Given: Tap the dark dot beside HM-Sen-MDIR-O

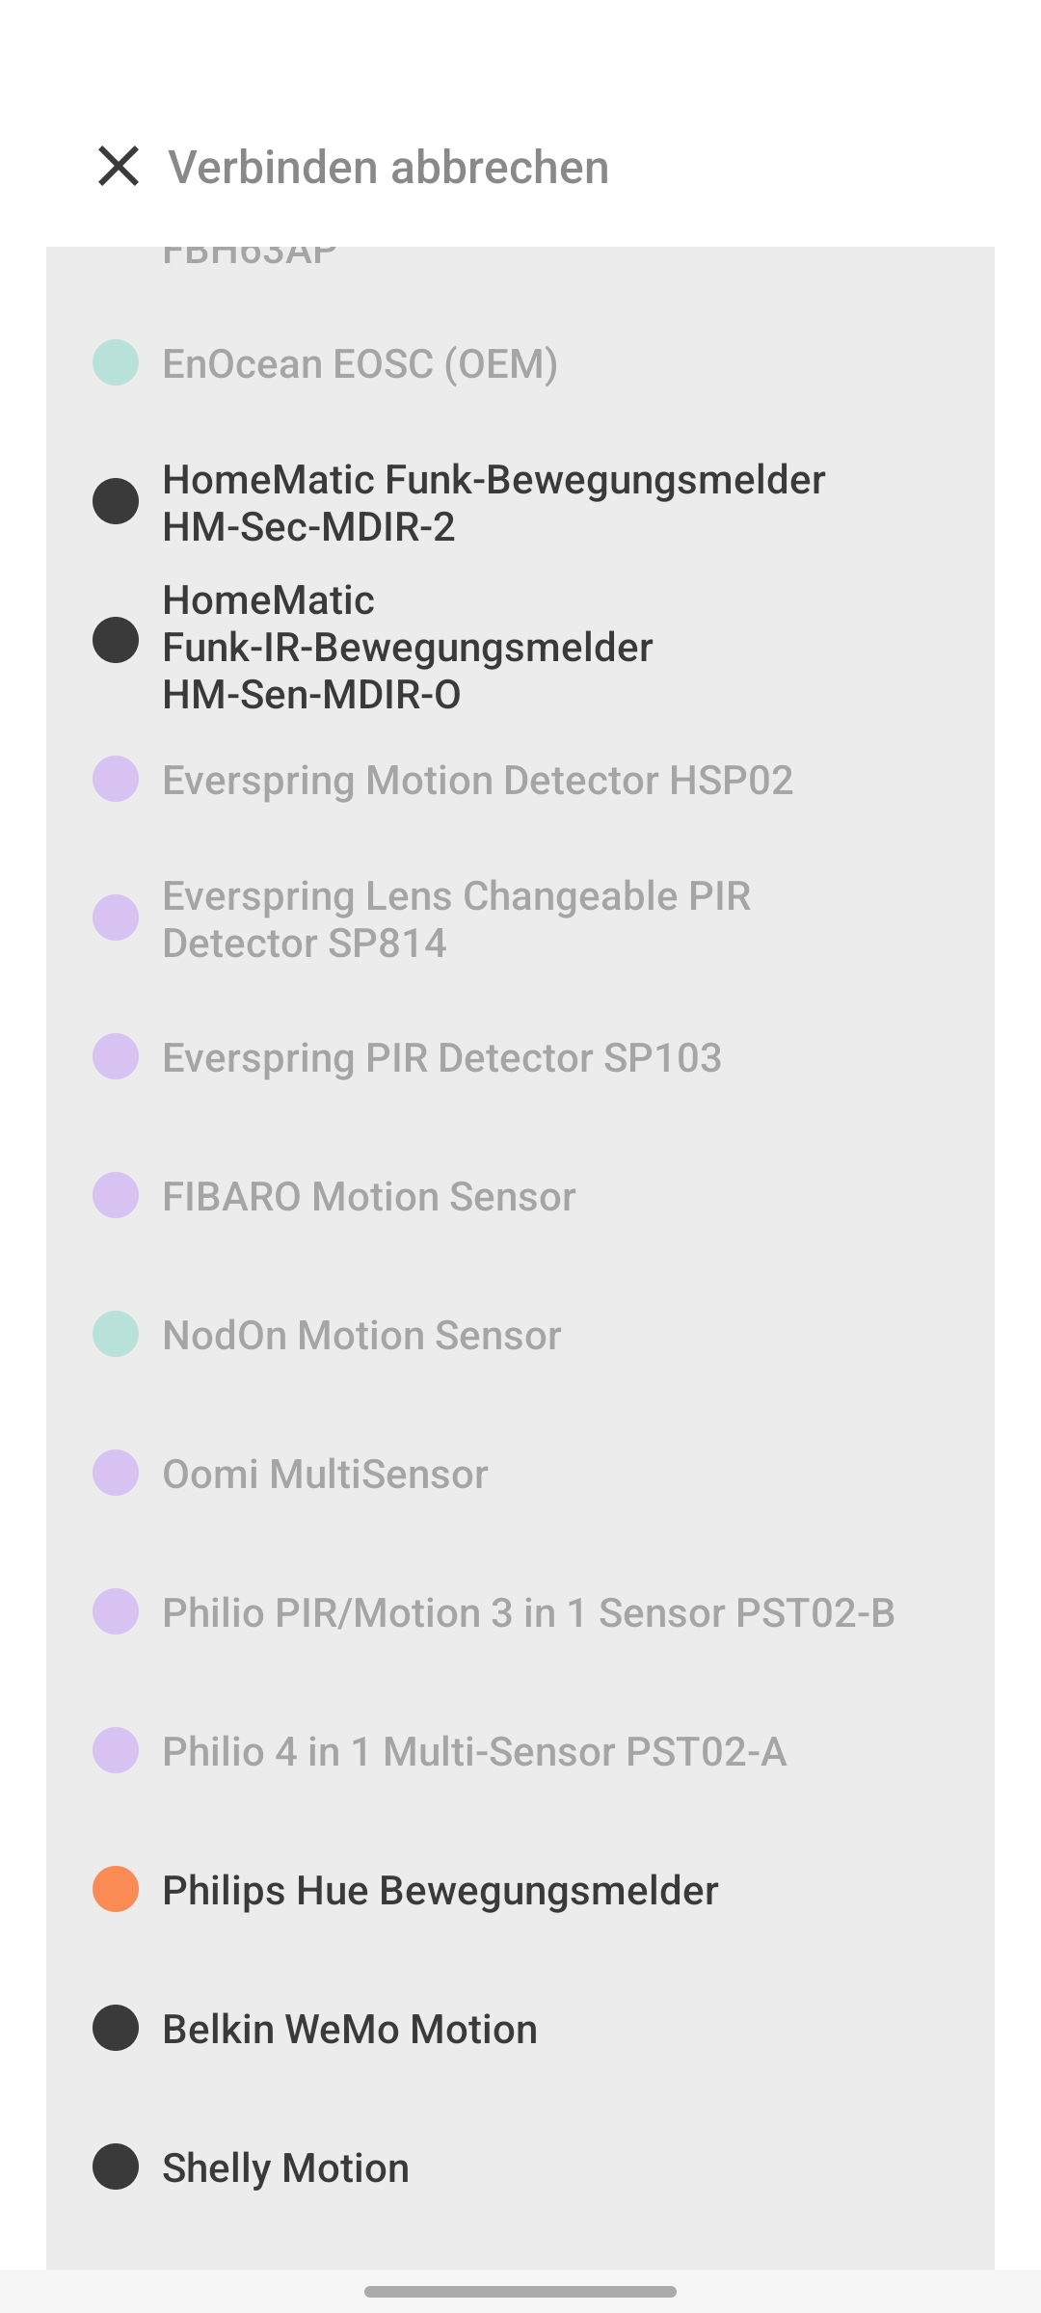Looking at the screenshot, I should (116, 640).
